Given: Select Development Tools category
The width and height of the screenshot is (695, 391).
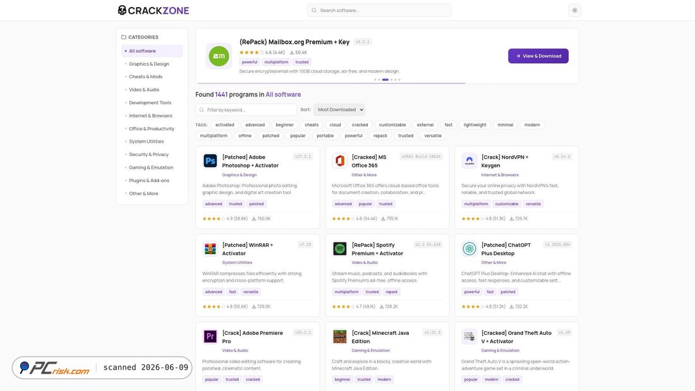Looking at the screenshot, I should point(152,102).
